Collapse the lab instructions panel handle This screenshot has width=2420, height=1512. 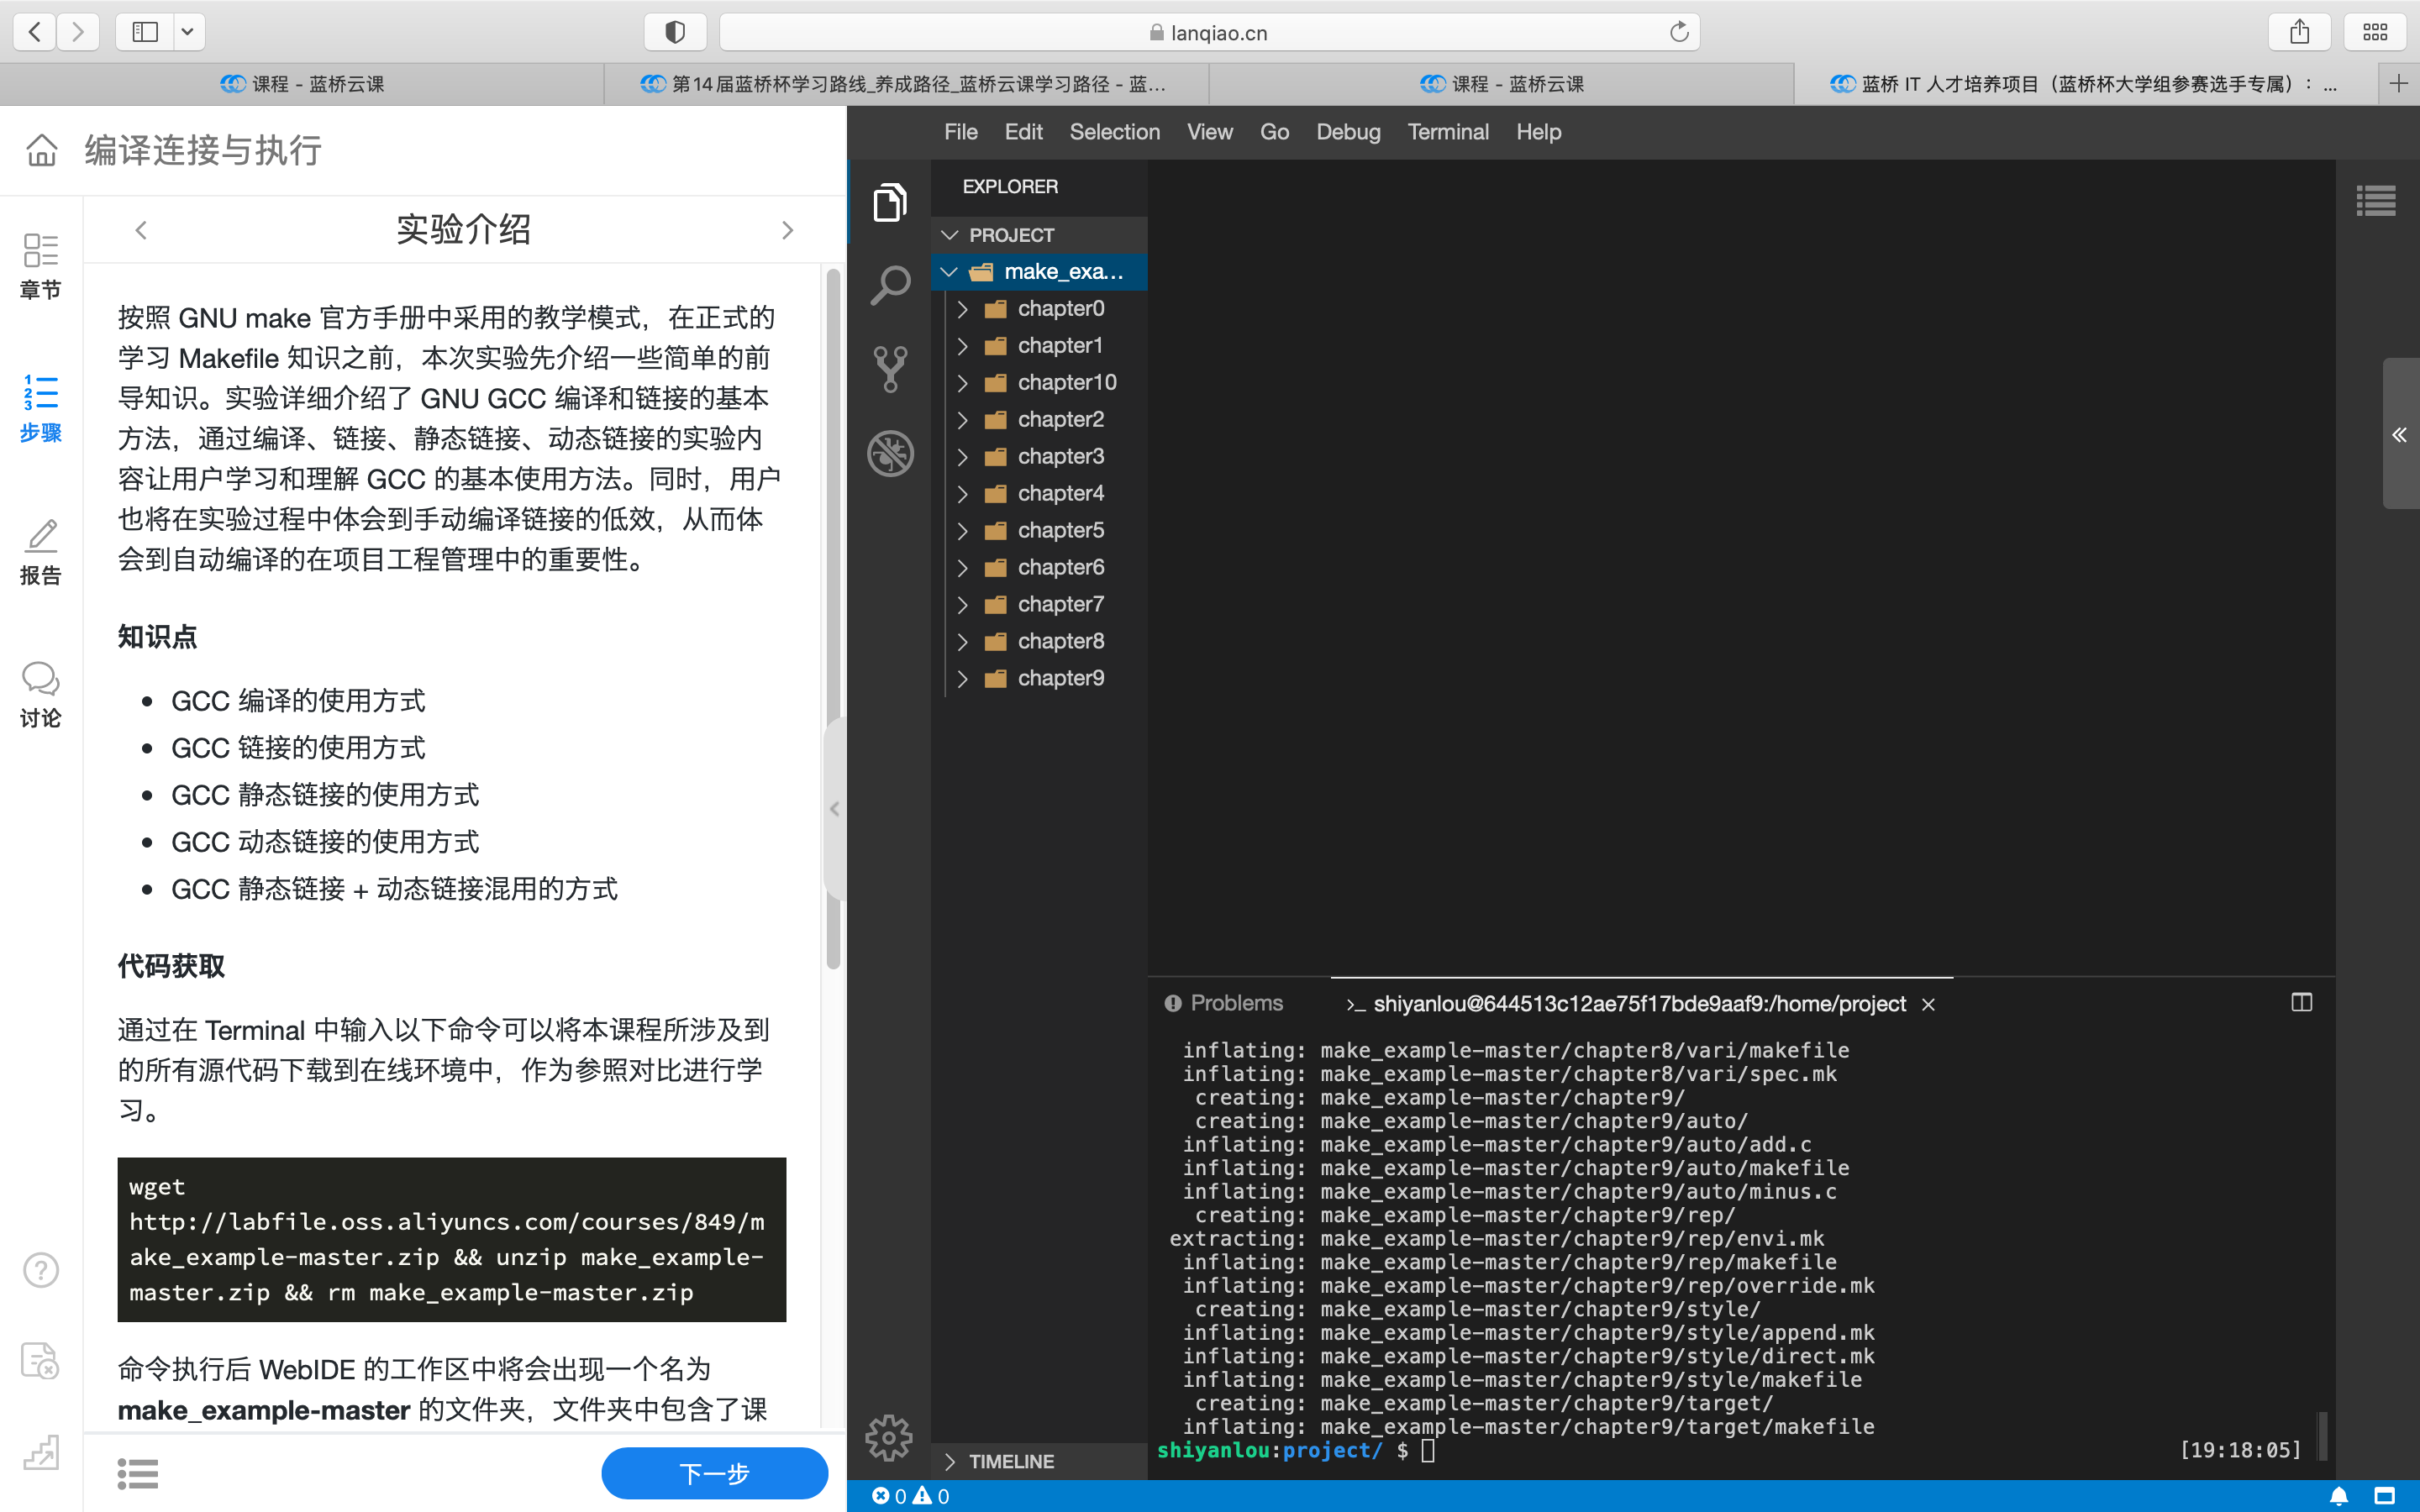[834, 809]
